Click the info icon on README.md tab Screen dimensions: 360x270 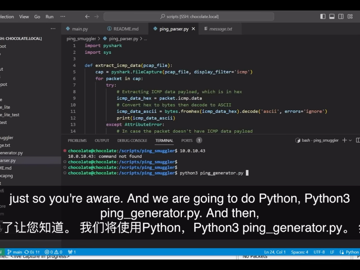coord(109,29)
